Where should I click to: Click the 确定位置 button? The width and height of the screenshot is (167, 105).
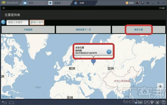(x=139, y=30)
